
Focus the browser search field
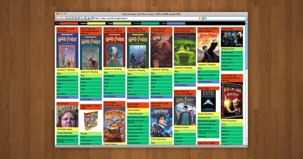[225, 18]
